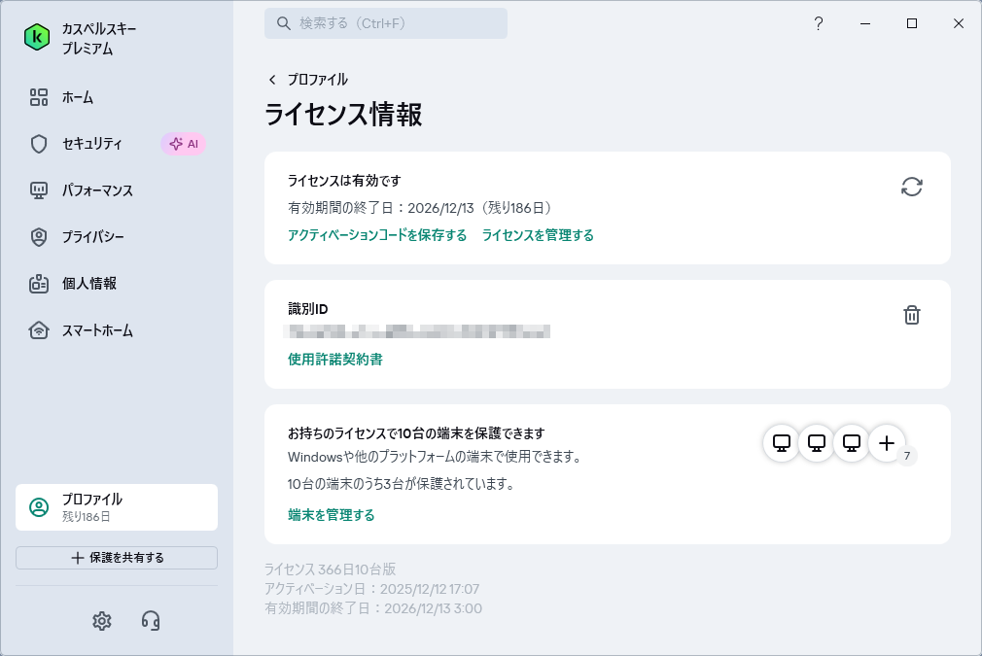Screen dimensions: 982x656
Task: Open セキュリティ section in sidebar
Action: point(91,144)
